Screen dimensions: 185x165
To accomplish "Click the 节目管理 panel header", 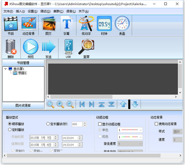I will 23,63.
